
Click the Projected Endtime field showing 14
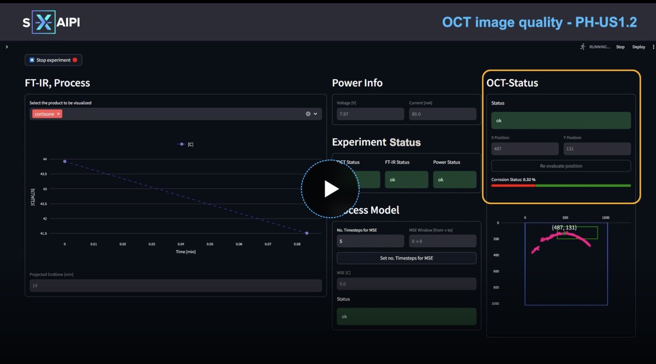[x=175, y=285]
